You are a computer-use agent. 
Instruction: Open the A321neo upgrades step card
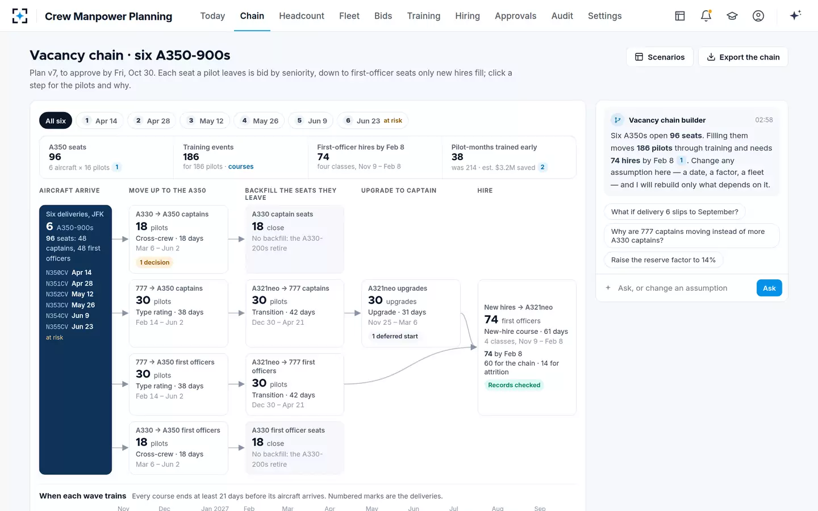tap(411, 313)
